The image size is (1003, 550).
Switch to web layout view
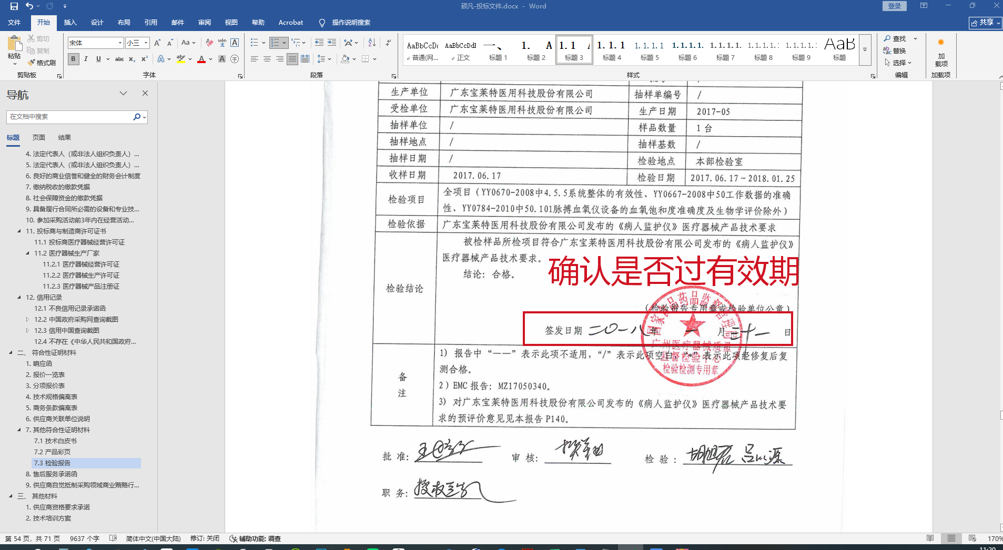[x=972, y=538]
